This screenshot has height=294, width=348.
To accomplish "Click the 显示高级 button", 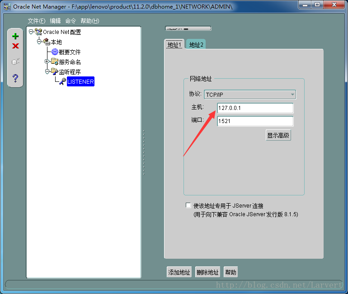I will point(278,135).
